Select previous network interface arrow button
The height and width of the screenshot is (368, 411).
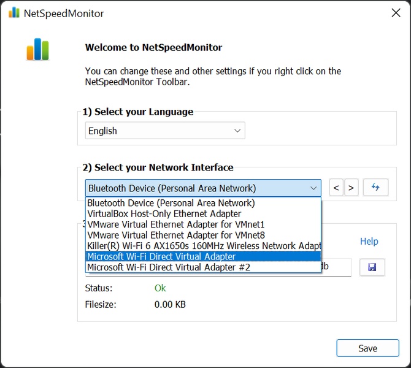336,188
